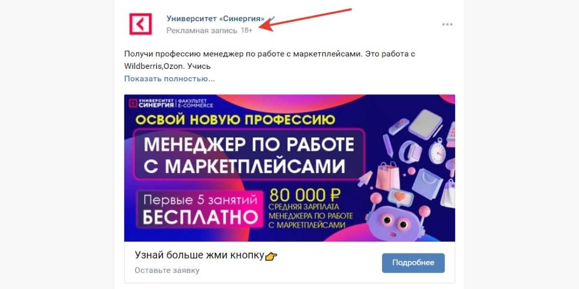Click the 18+ age marker
Image resolution: width=579 pixels, height=289 pixels.
click(x=247, y=30)
